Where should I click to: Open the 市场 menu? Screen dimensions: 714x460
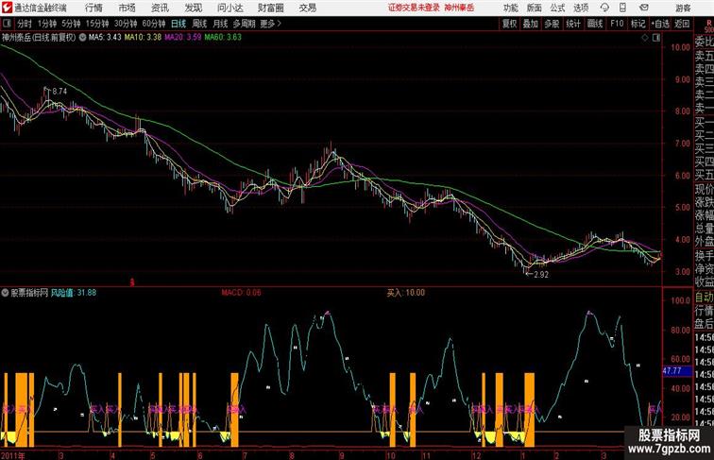[x=127, y=8]
